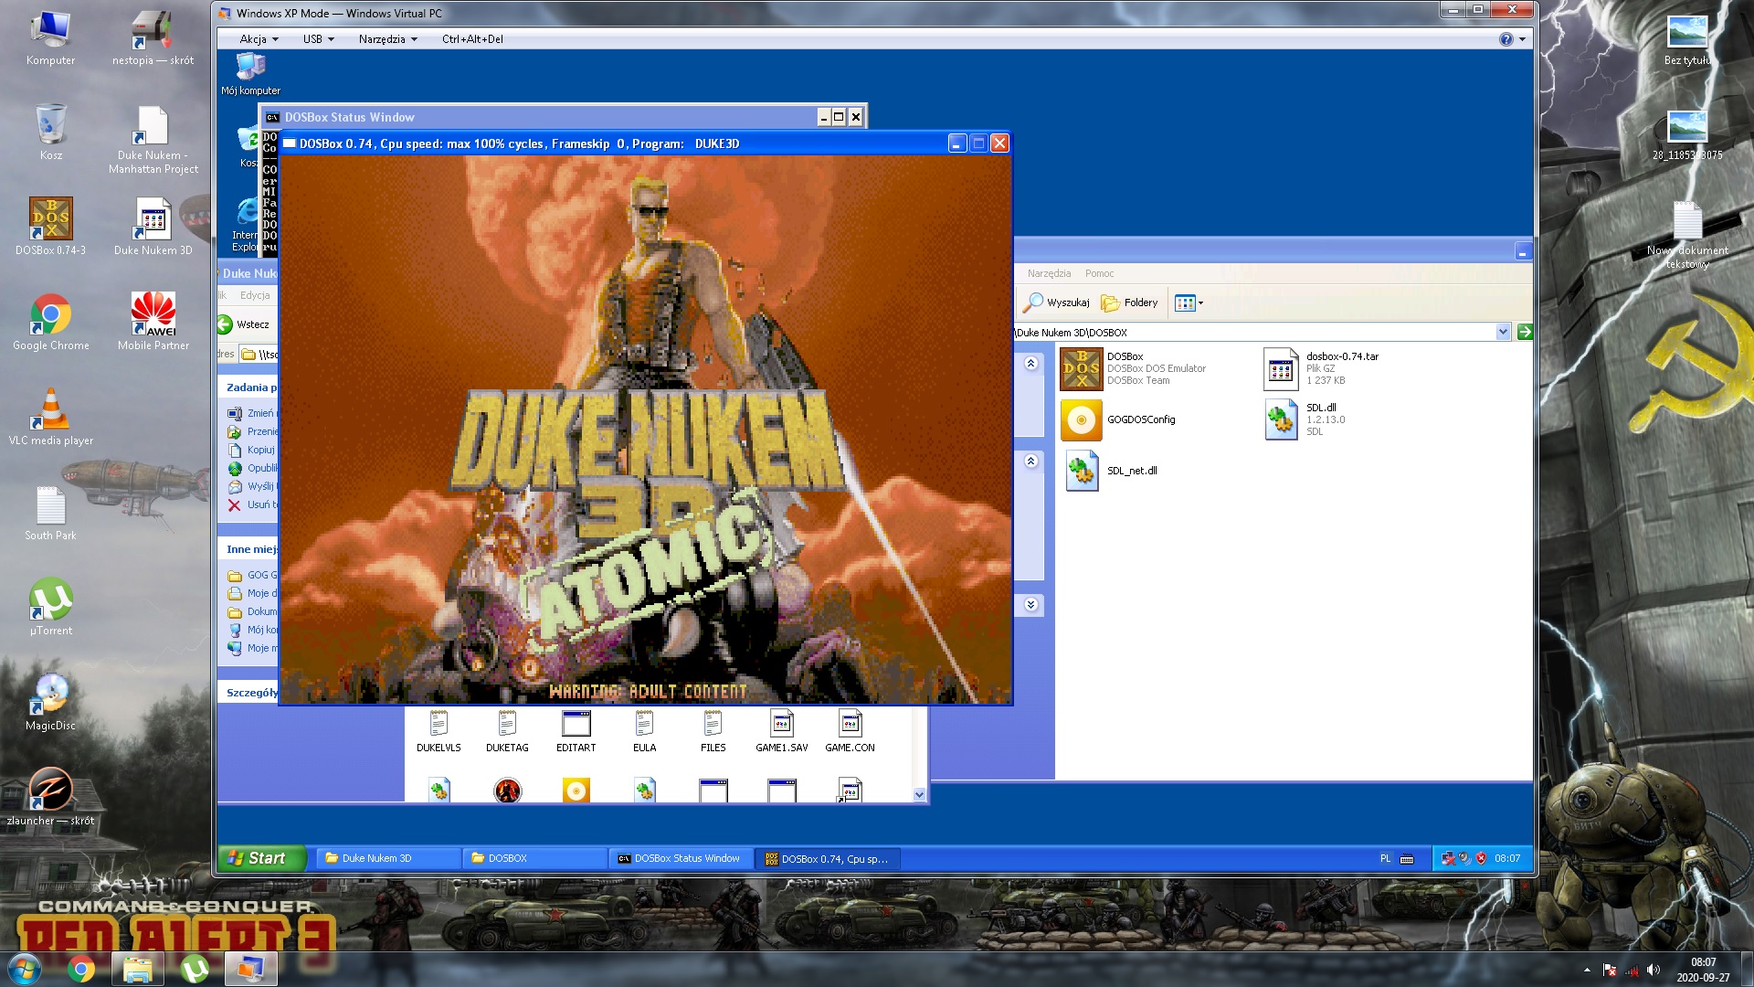Open the Bez tytułu image on desktop
The width and height of the screenshot is (1754, 987).
(x=1686, y=40)
